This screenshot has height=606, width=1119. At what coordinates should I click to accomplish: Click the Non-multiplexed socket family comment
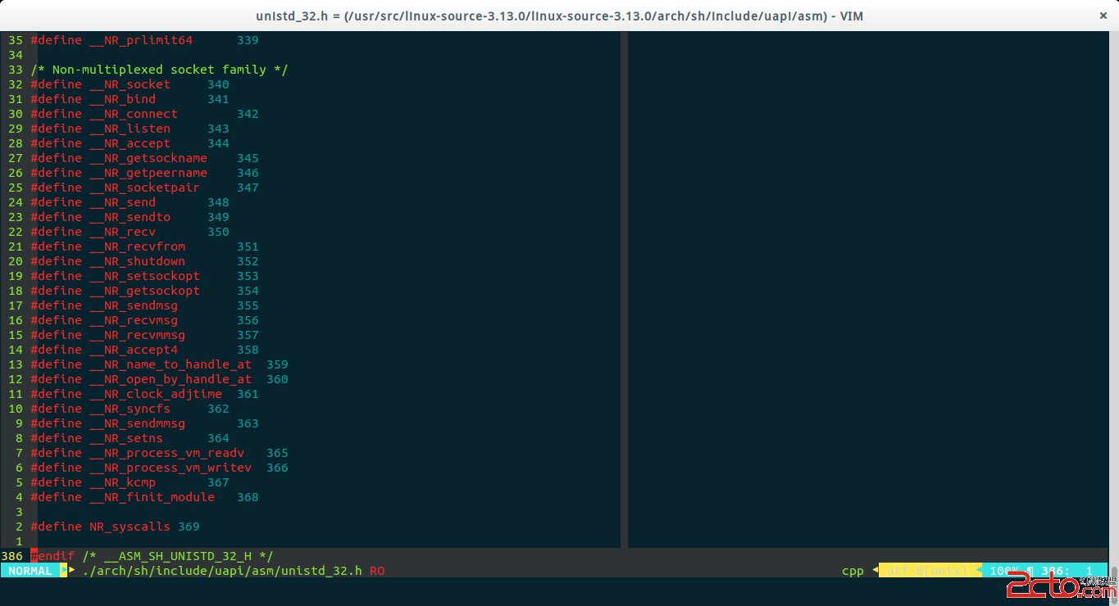(159, 70)
